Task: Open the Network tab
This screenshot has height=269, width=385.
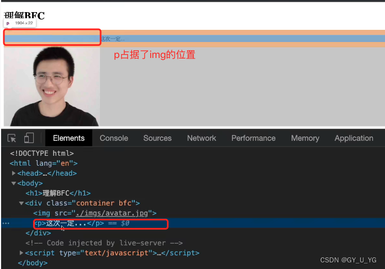Action: (202, 138)
